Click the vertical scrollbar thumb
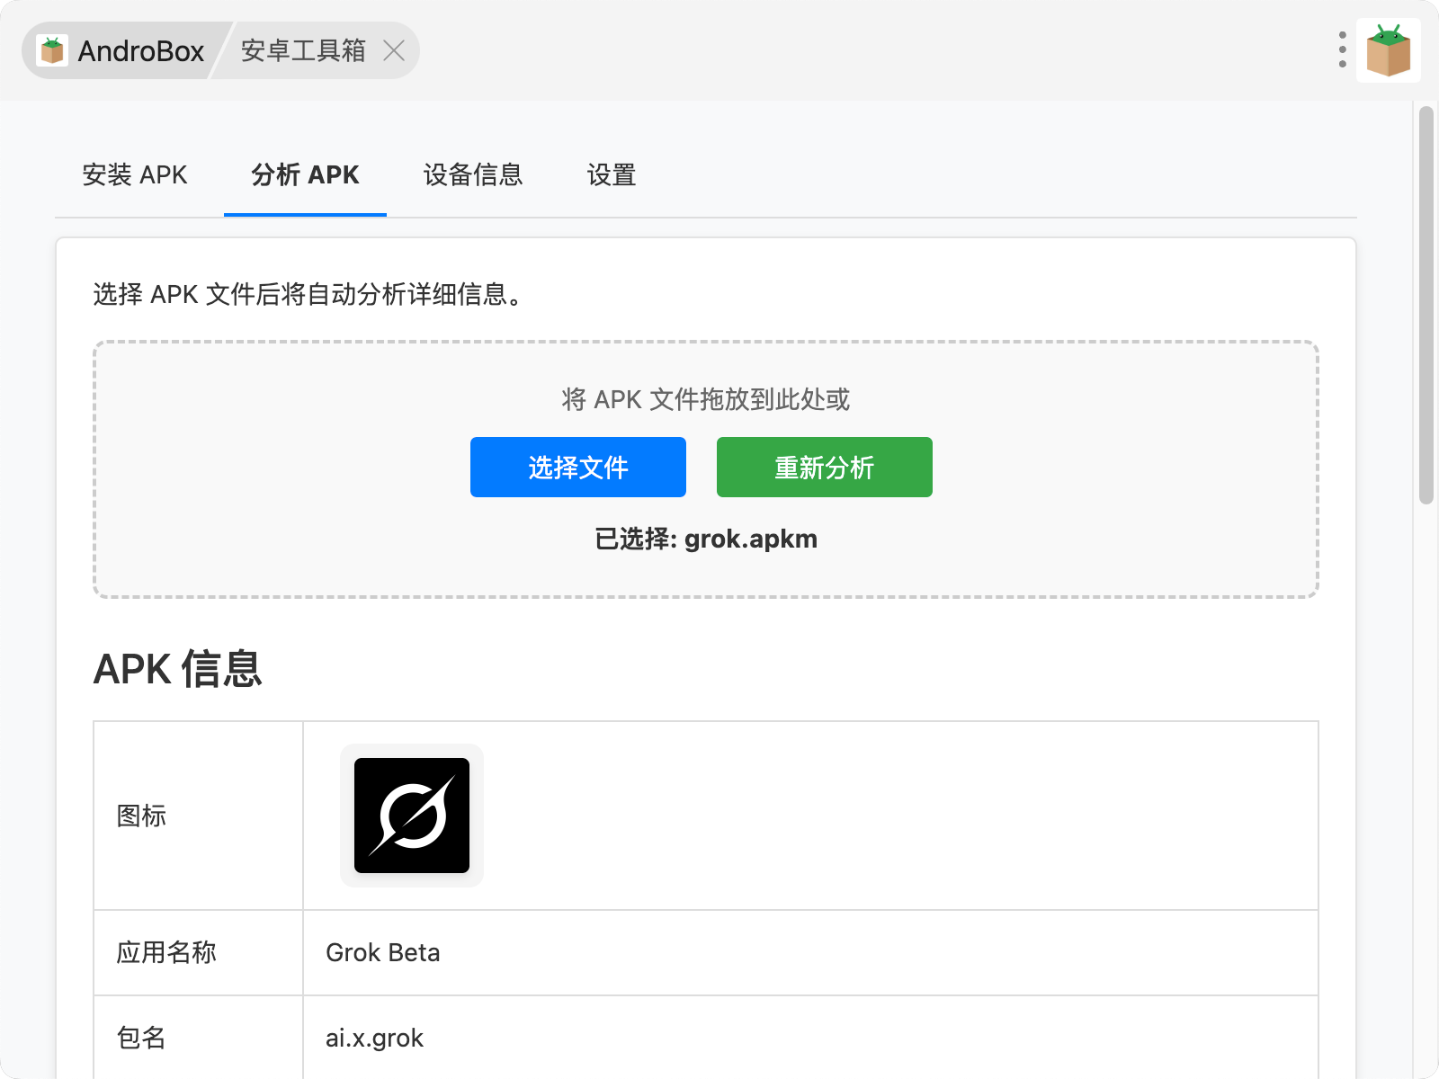 (1426, 306)
